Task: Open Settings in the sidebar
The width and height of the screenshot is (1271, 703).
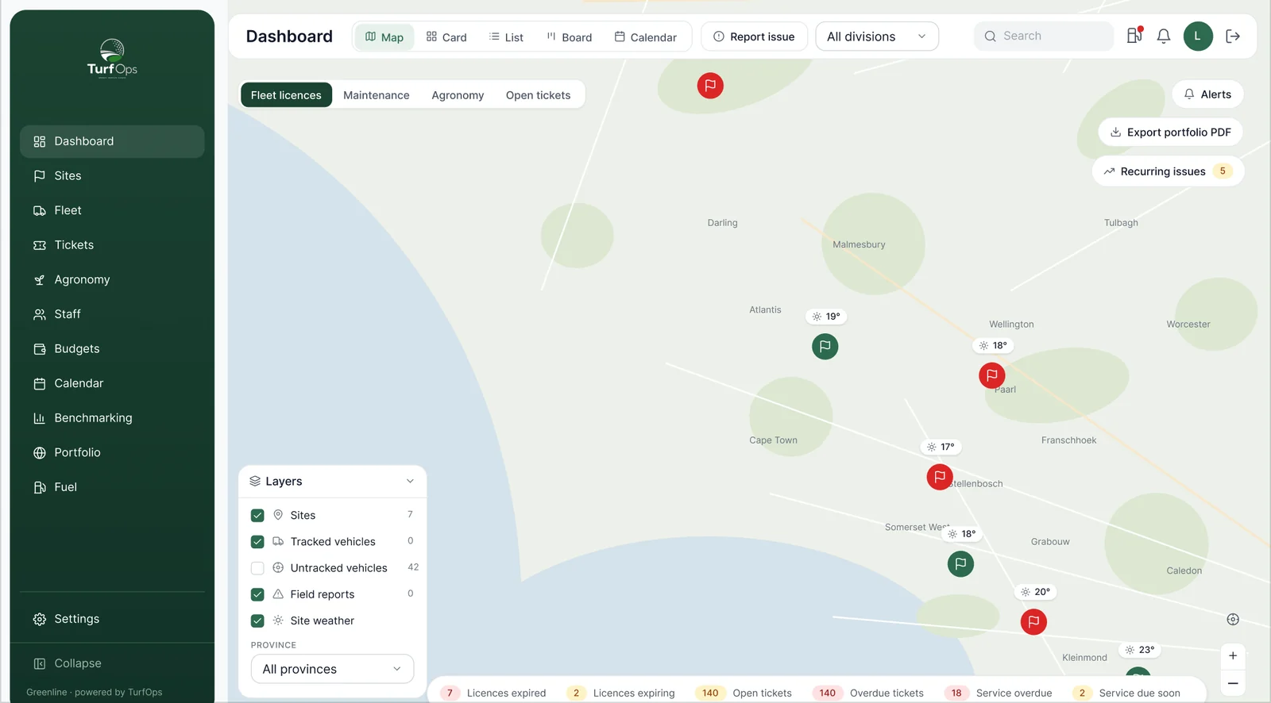Action: (x=112, y=619)
